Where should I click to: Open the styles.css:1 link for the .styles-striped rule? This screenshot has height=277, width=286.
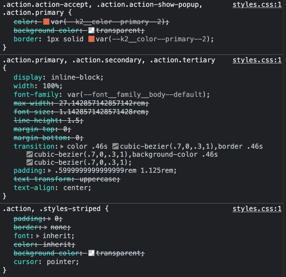coord(257,209)
